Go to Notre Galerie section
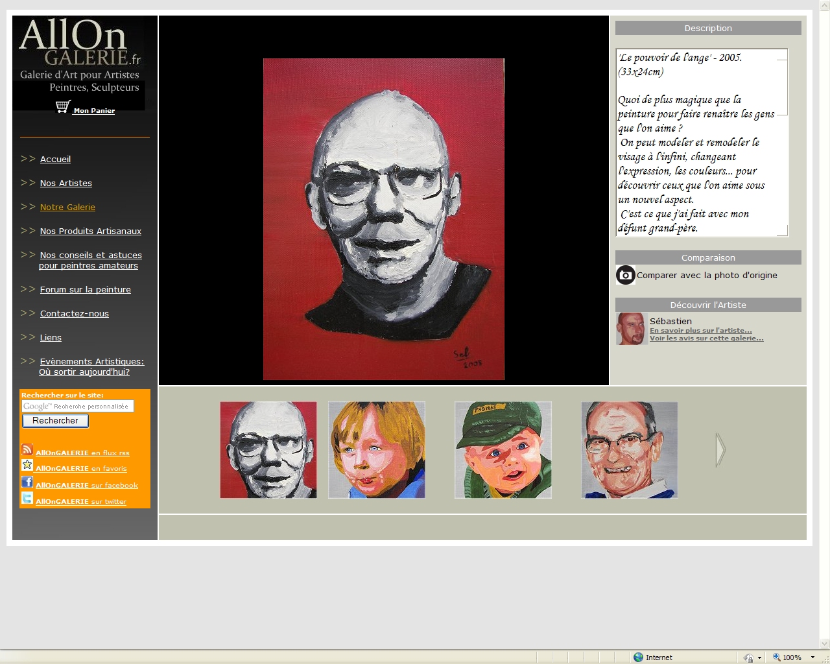The image size is (830, 664). click(67, 207)
